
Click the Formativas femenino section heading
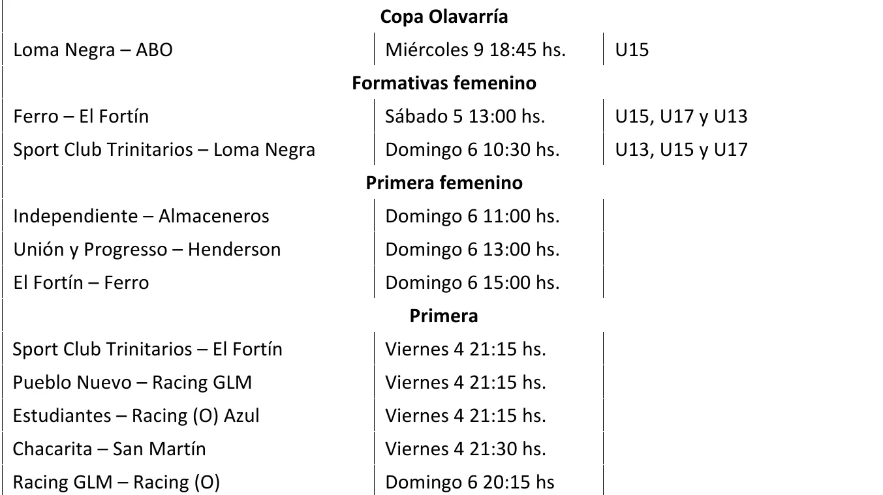click(x=444, y=83)
